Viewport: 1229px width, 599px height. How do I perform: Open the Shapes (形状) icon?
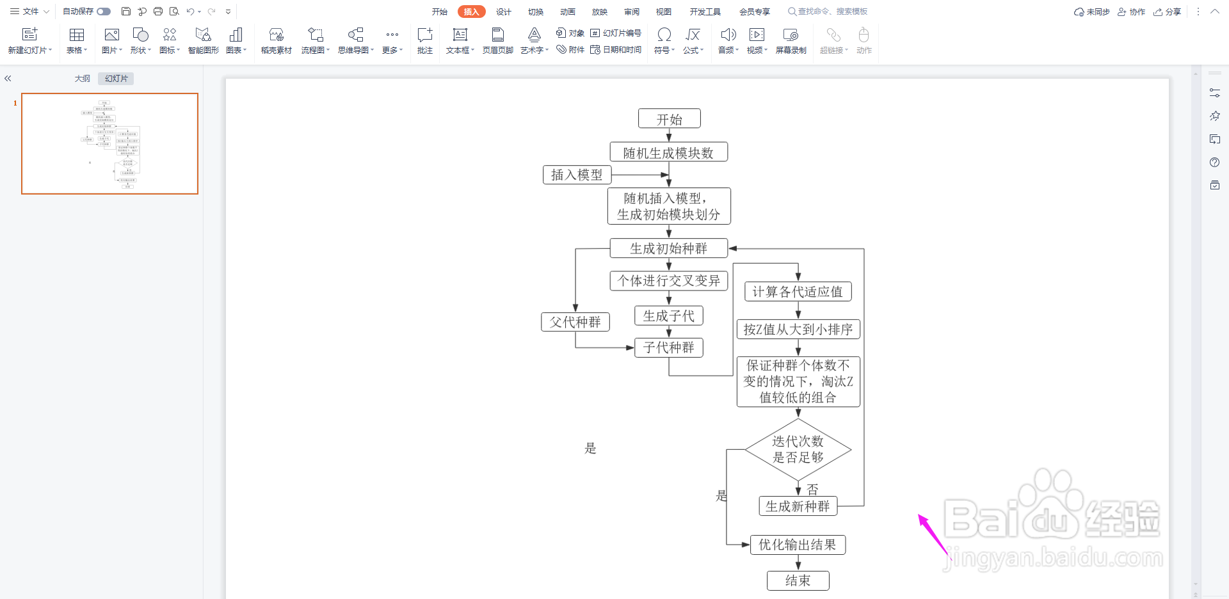(140, 35)
